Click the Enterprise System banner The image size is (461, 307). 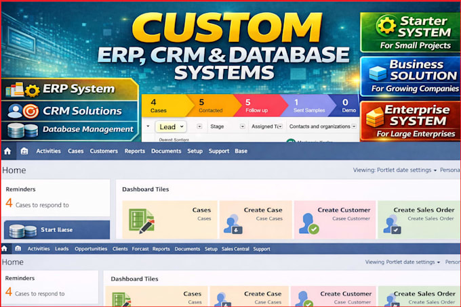tap(410, 121)
